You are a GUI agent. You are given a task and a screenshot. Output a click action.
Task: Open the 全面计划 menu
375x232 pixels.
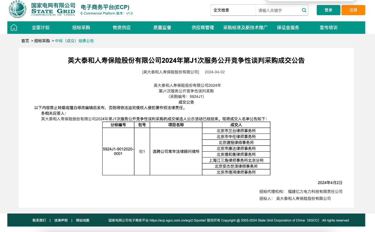pos(41,27)
